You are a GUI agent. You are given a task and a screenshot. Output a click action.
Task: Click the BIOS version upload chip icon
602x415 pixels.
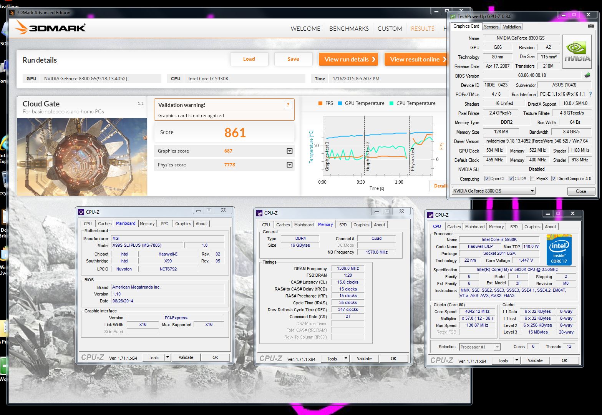(587, 75)
